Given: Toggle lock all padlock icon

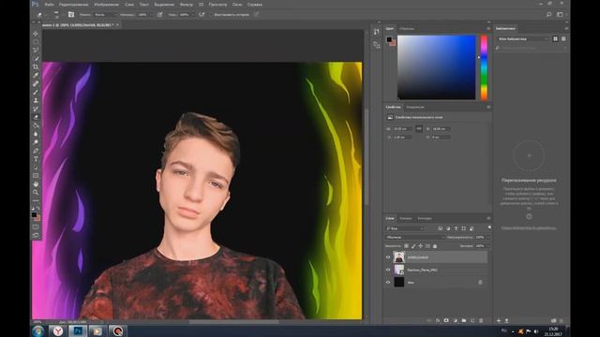Looking at the screenshot, I should [x=435, y=246].
